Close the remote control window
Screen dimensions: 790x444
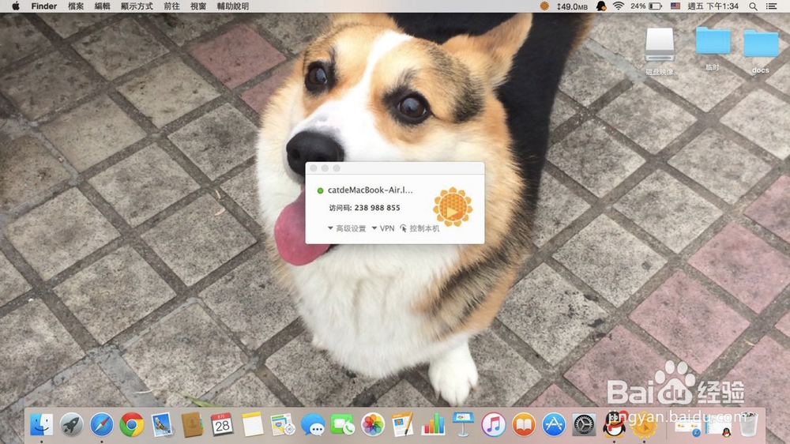pyautogui.click(x=314, y=167)
